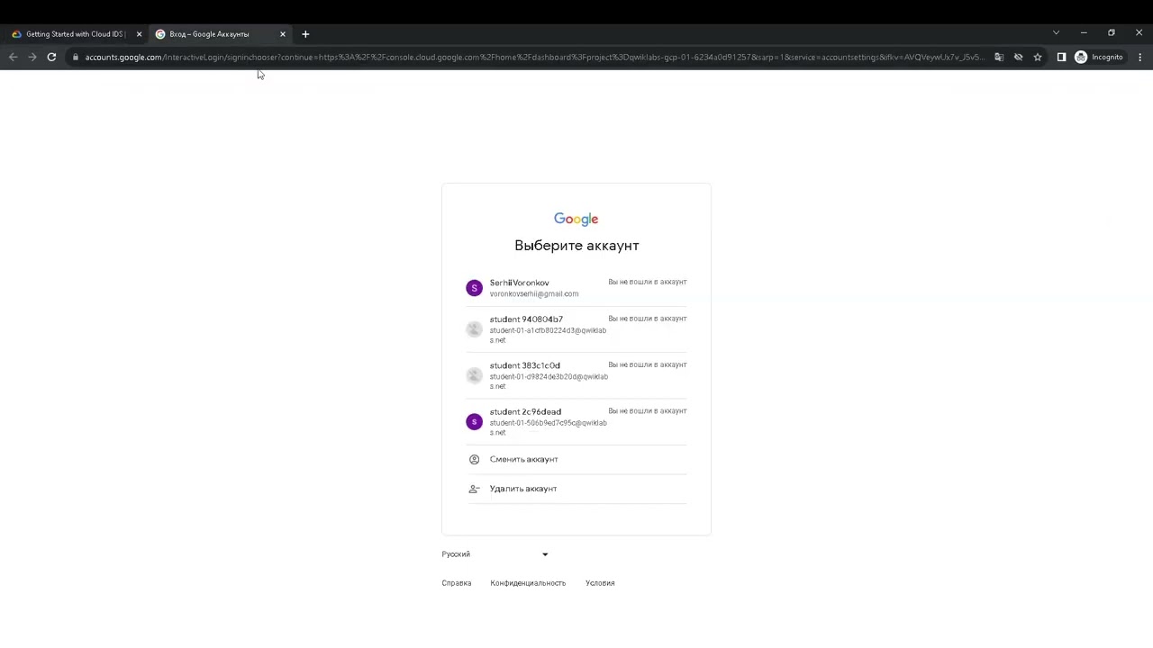Open the Справка link

click(x=457, y=583)
